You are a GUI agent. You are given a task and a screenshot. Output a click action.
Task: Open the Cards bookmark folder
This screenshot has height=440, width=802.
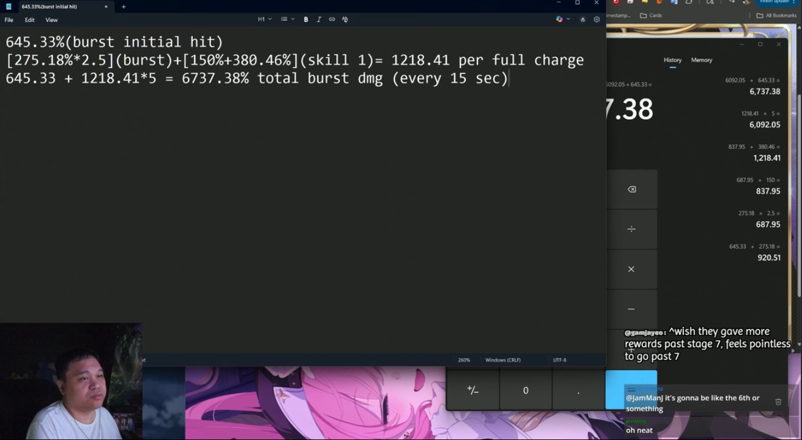click(x=651, y=15)
